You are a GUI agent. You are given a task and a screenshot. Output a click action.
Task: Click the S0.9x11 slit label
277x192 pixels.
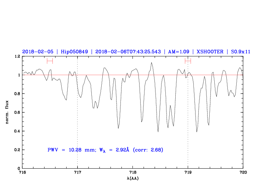241,52
